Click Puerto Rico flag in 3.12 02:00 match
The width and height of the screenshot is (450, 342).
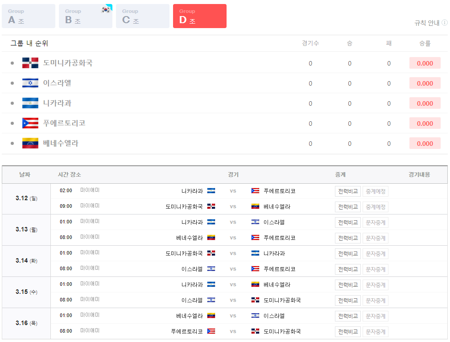(255, 191)
